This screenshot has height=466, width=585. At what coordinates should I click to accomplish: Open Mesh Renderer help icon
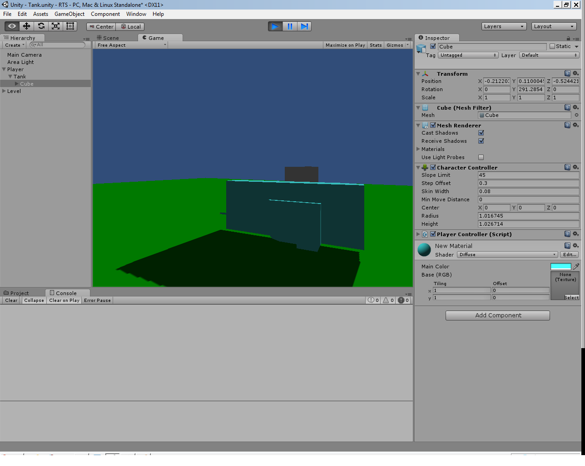tap(567, 125)
